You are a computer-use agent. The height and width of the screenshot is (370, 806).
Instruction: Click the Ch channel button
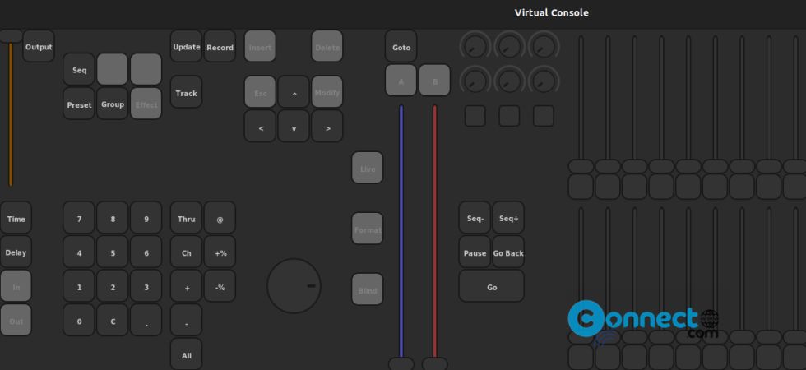(x=186, y=252)
